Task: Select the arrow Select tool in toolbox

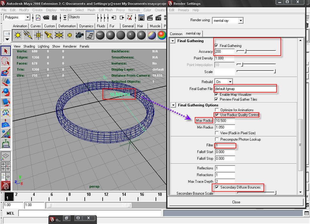Action: click(6, 51)
